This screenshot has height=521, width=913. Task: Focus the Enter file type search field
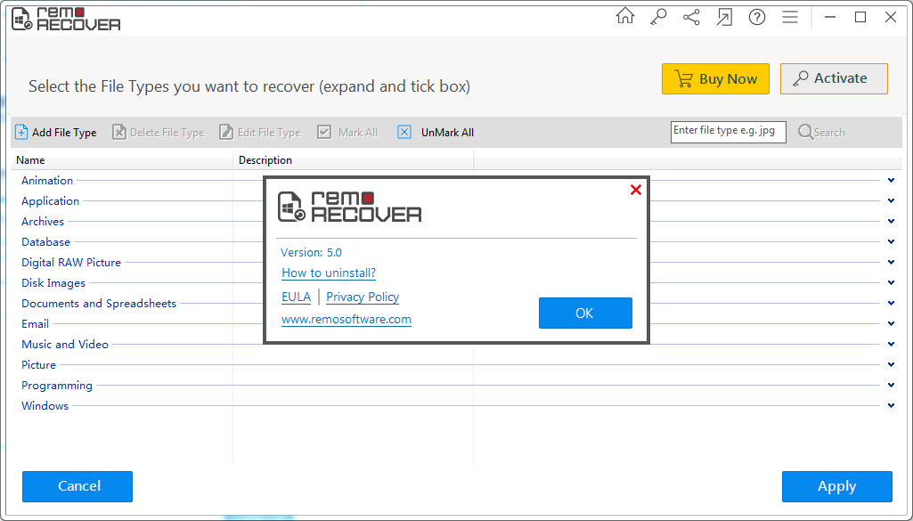click(x=729, y=132)
